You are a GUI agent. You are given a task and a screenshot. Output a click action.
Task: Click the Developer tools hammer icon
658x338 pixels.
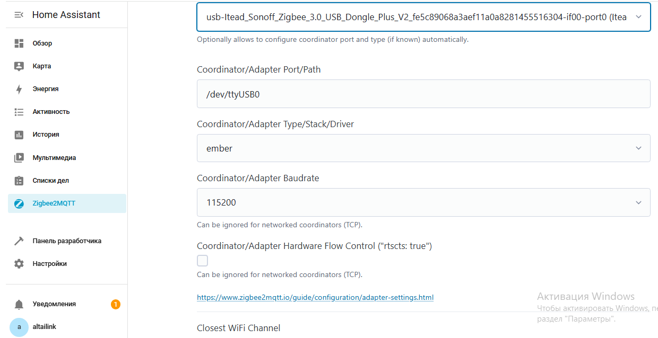pos(19,241)
